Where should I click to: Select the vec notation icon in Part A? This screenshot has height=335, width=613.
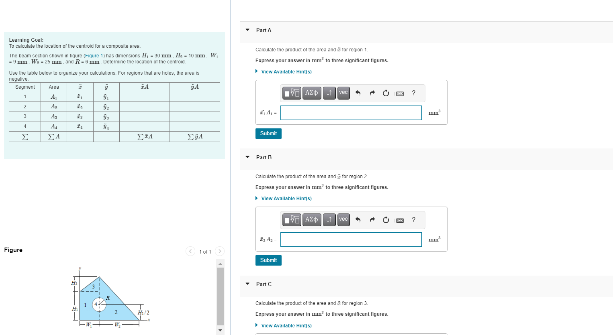[343, 93]
